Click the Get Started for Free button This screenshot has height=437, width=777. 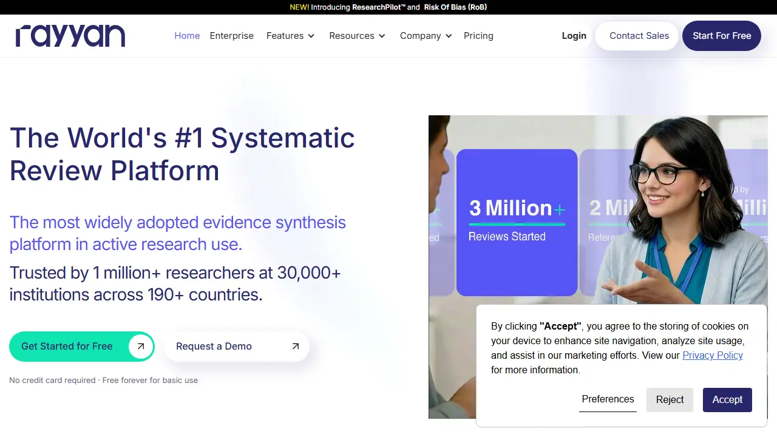[x=82, y=347]
